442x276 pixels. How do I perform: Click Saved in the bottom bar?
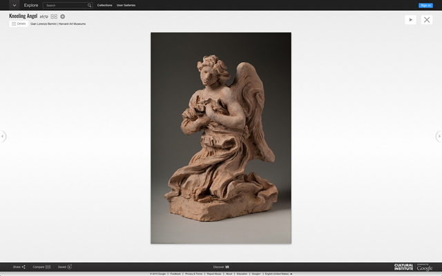[x=65, y=267]
